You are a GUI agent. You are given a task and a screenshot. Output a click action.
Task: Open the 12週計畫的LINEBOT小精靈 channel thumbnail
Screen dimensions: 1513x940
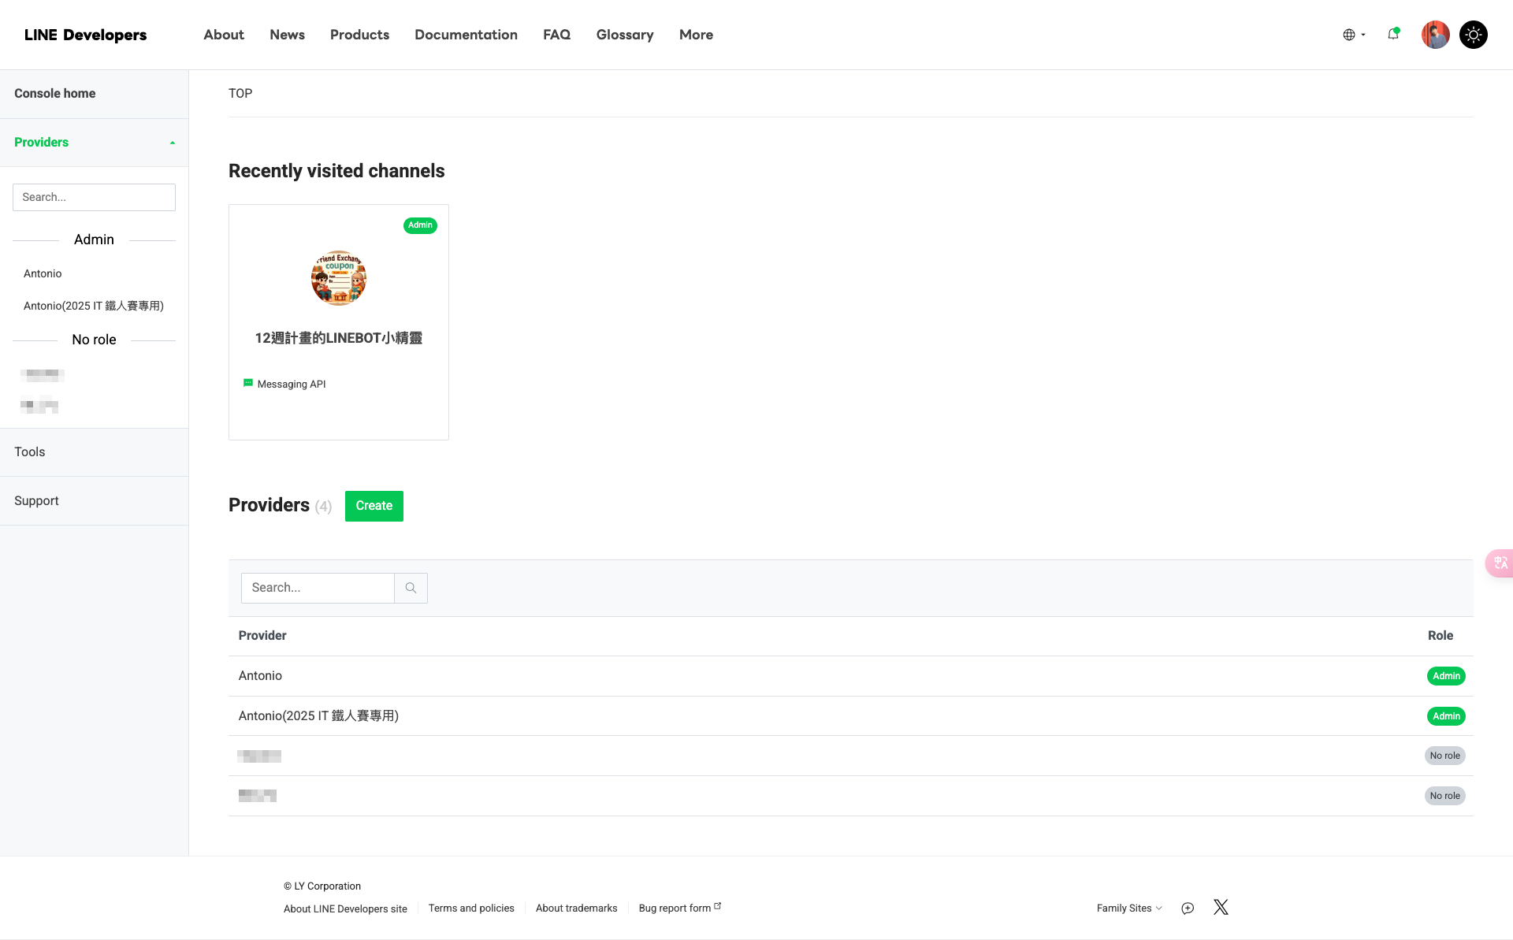pos(339,278)
